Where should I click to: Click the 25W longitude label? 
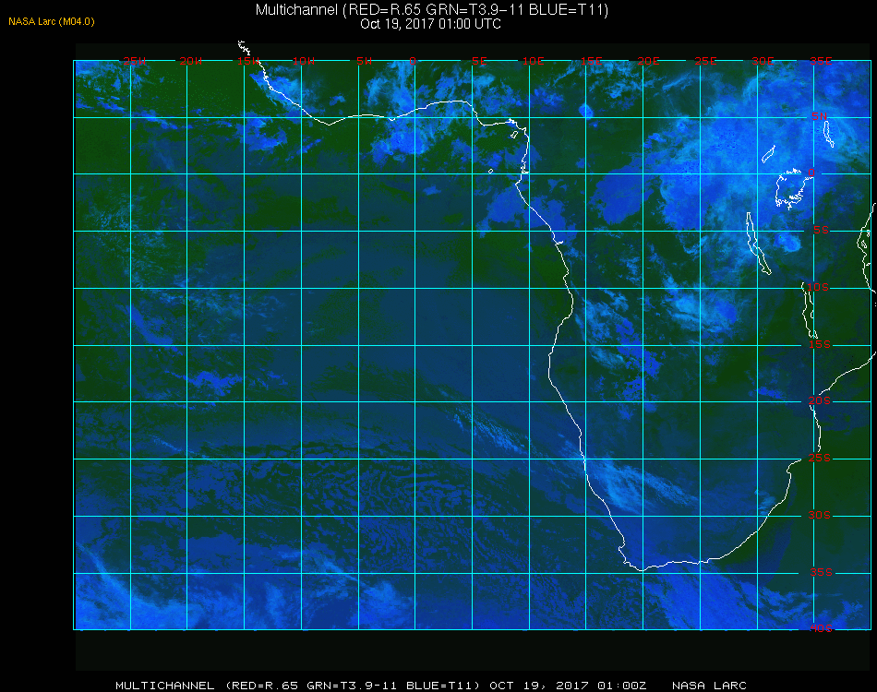tap(134, 61)
